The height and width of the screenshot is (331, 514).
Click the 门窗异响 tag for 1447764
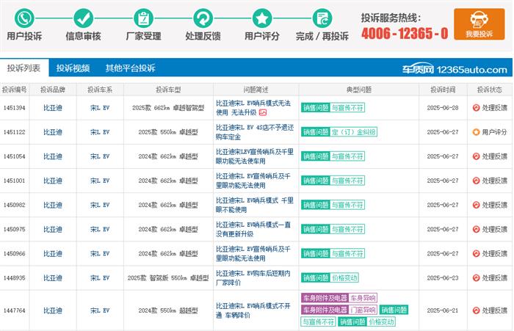coord(363,310)
